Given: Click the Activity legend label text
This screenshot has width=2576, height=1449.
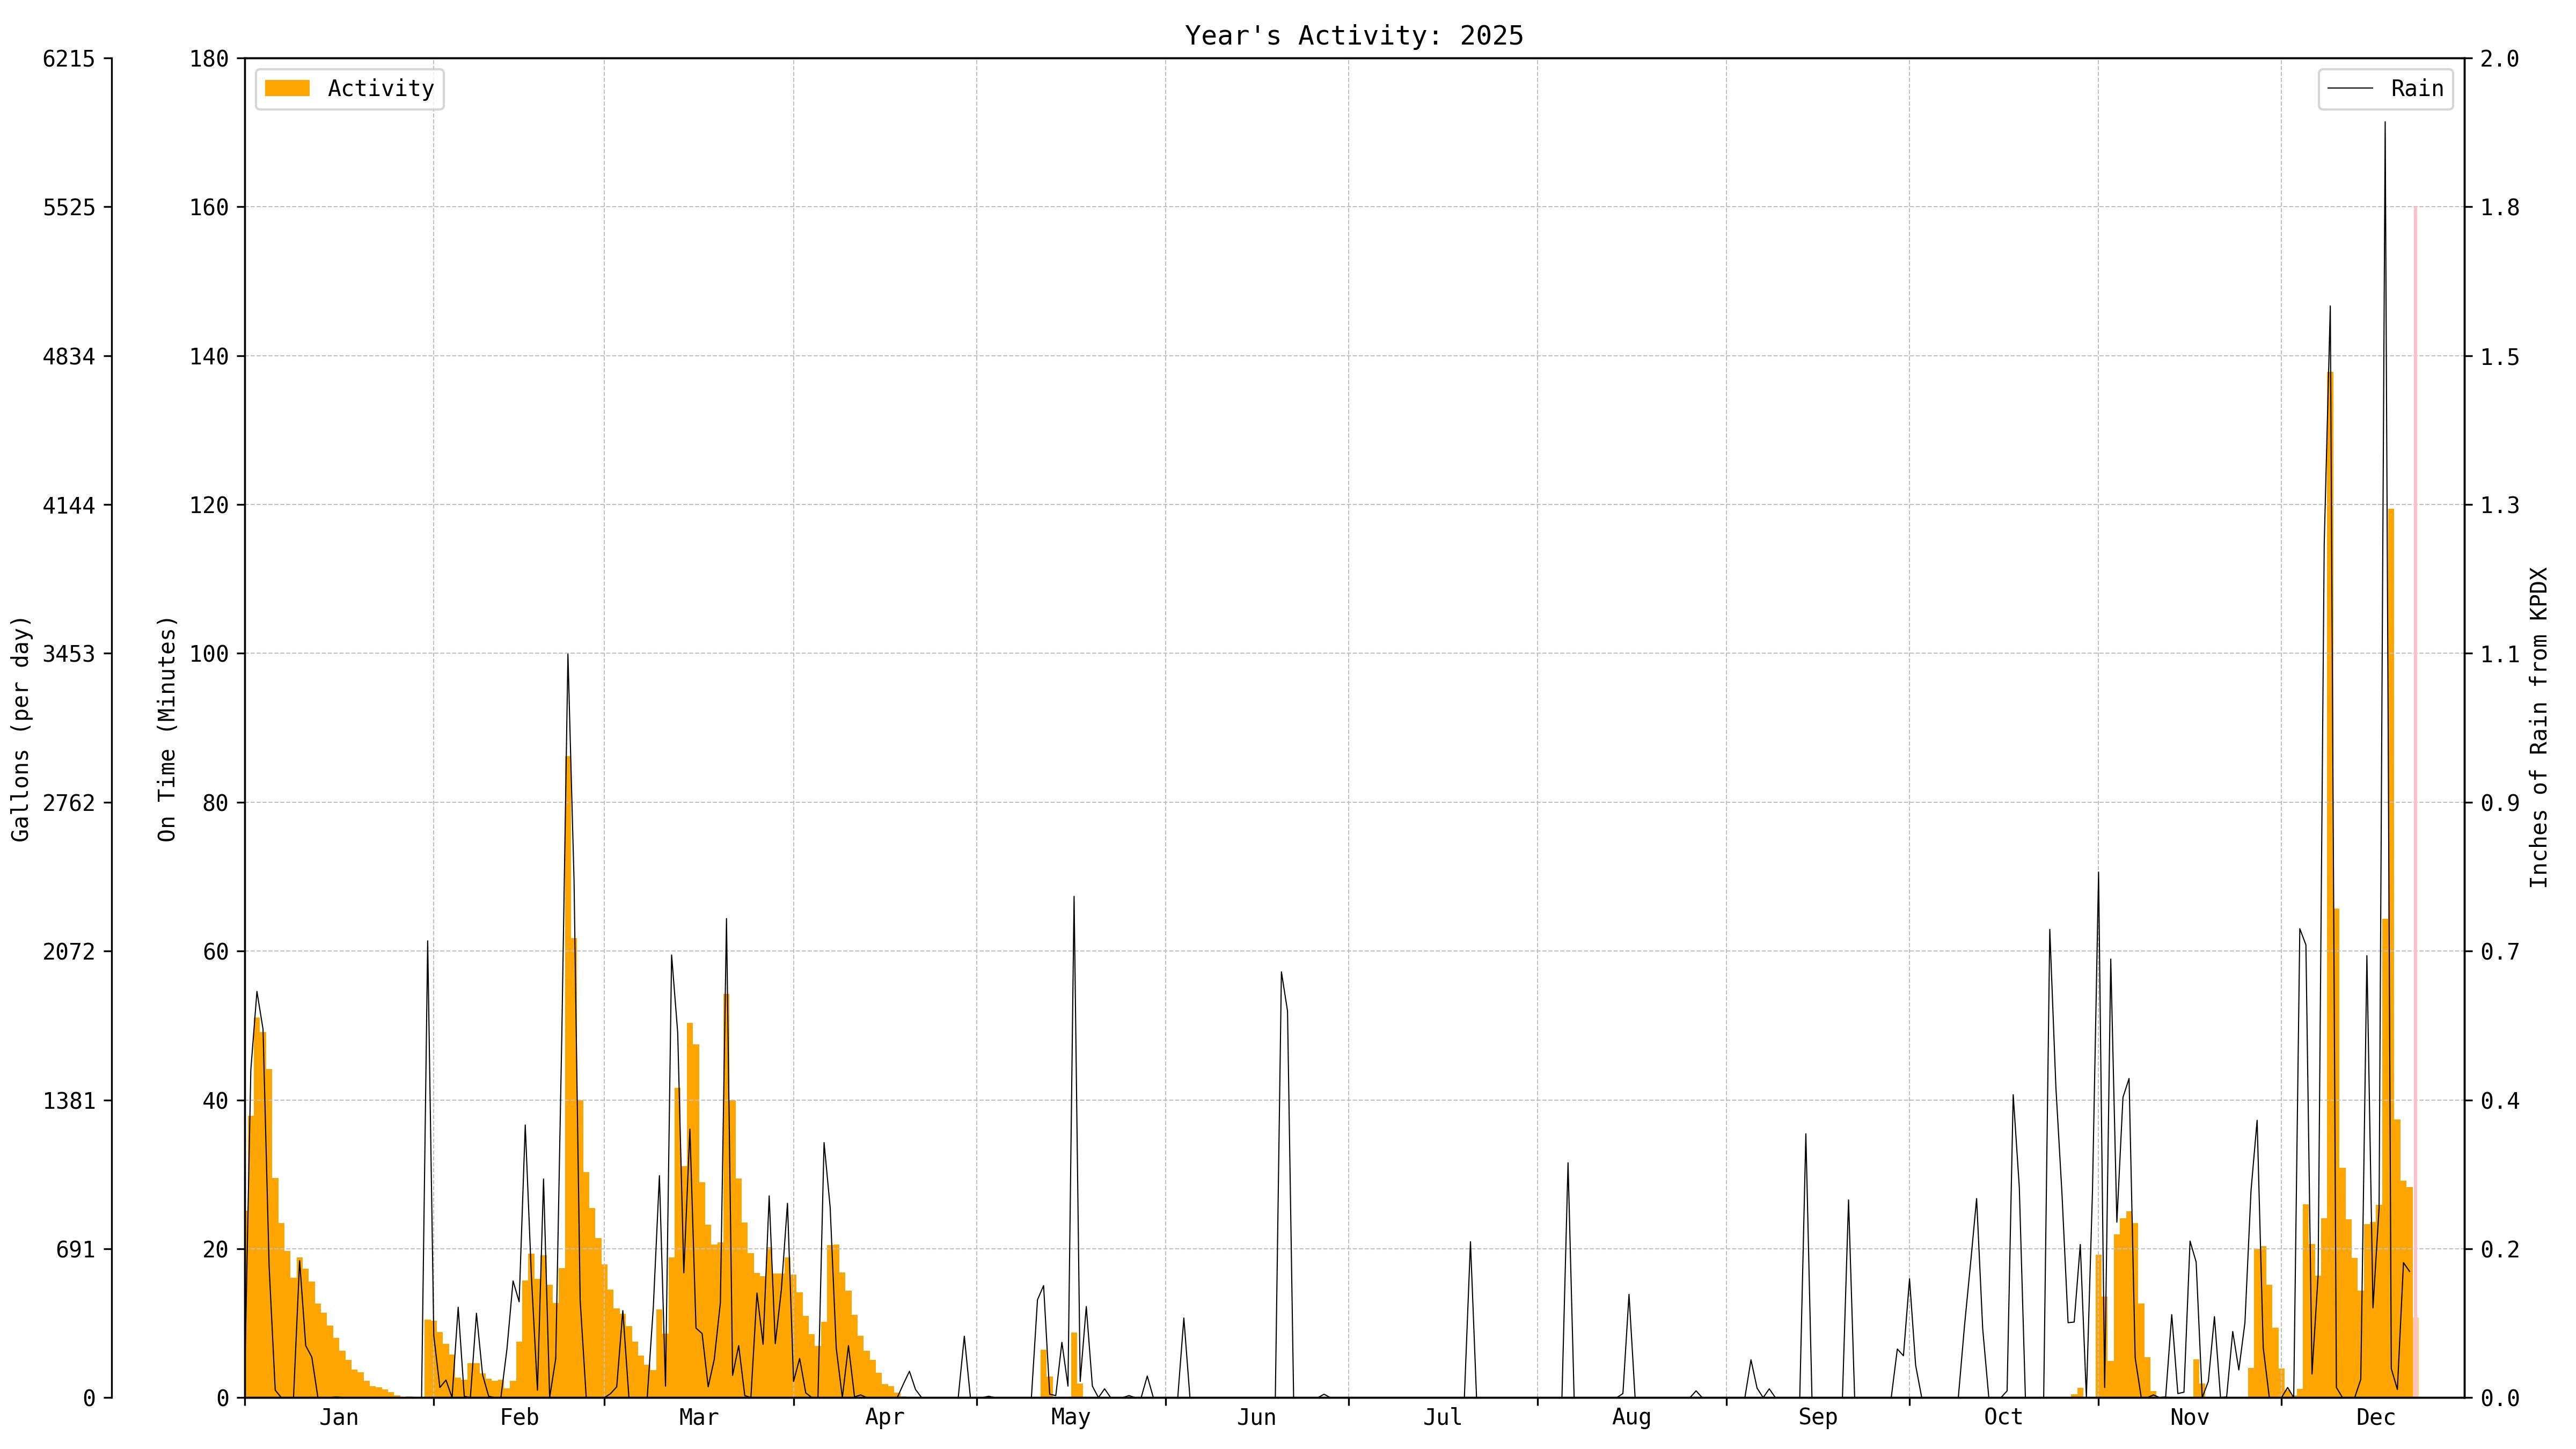Looking at the screenshot, I should (x=381, y=89).
